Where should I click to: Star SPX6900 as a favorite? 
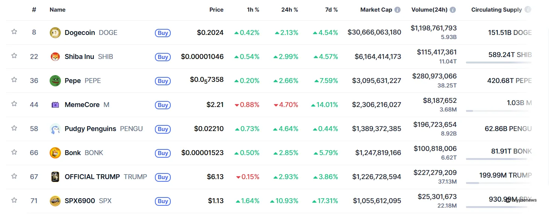pos(14,200)
